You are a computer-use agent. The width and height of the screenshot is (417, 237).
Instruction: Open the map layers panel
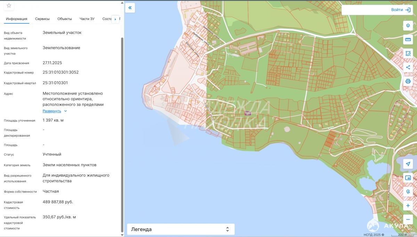[x=408, y=26]
